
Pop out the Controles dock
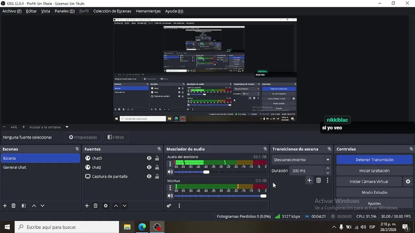click(x=411, y=149)
